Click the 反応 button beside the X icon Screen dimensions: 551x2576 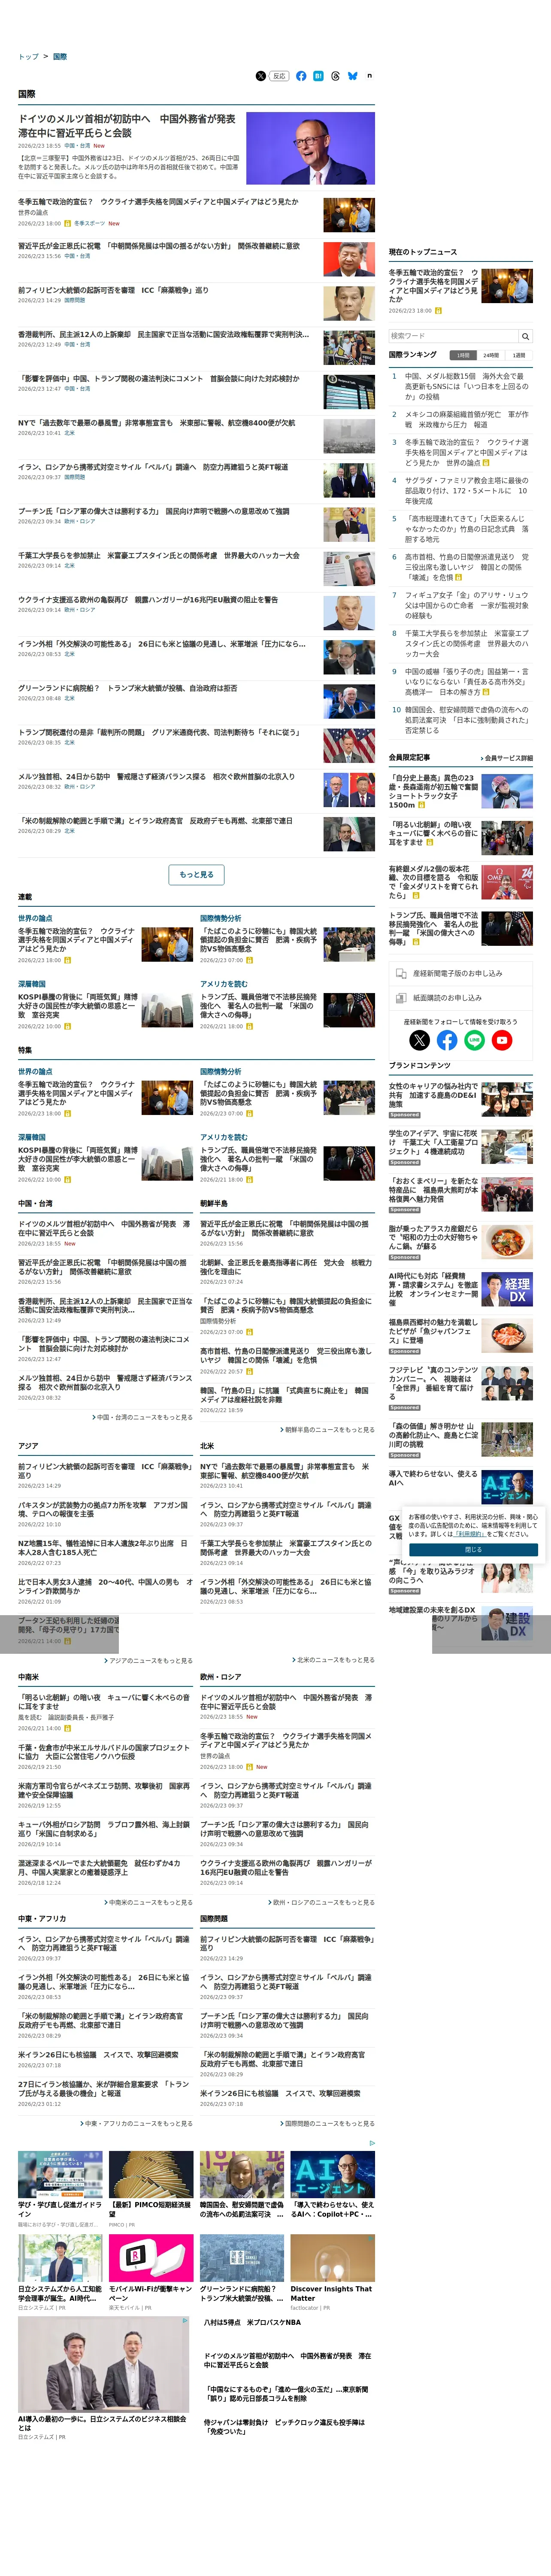tap(279, 76)
